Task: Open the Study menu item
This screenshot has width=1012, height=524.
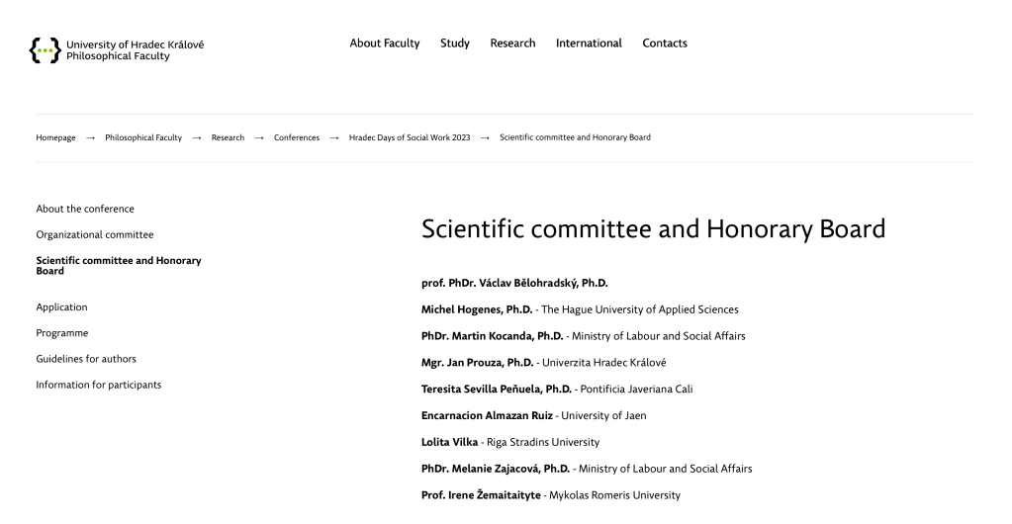Action: pyautogui.click(x=455, y=44)
